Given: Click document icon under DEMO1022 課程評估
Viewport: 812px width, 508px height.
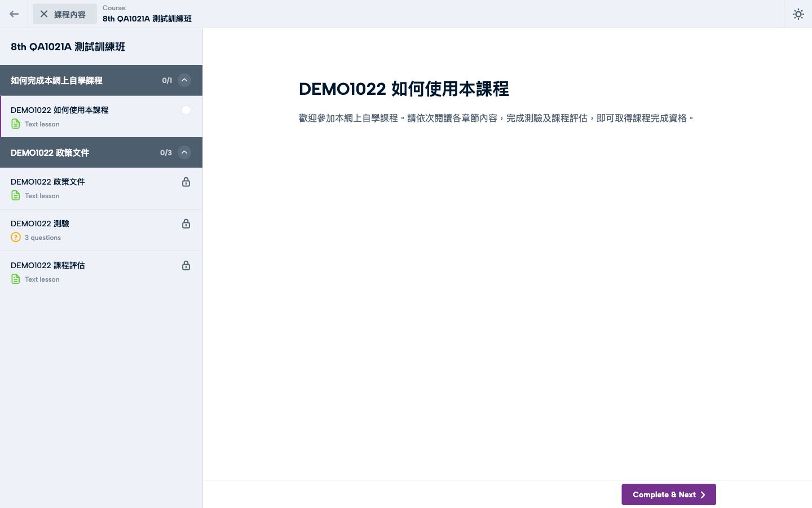Looking at the screenshot, I should (x=16, y=279).
